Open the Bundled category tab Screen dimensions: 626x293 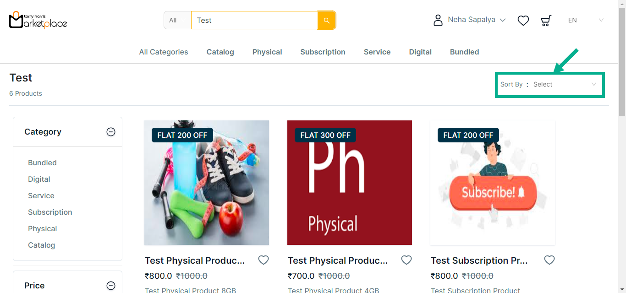(x=464, y=52)
